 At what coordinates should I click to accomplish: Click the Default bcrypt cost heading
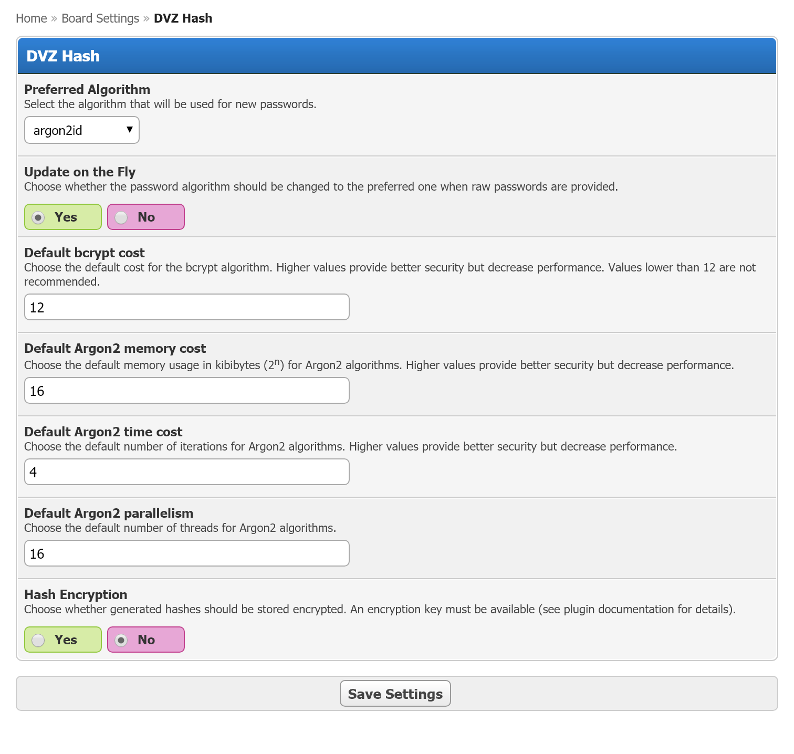(x=85, y=253)
